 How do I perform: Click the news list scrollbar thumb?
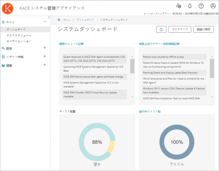coord(132,66)
